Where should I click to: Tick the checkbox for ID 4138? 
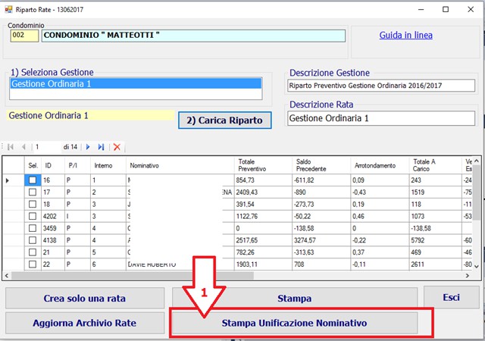pos(32,240)
